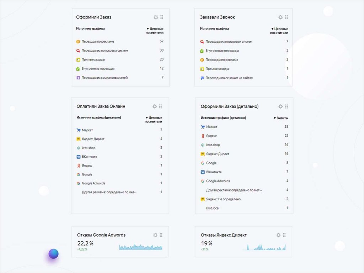Click ВКонтакте icon in Оформили Заказ (детально)
The image size is (364, 273).
point(202,172)
